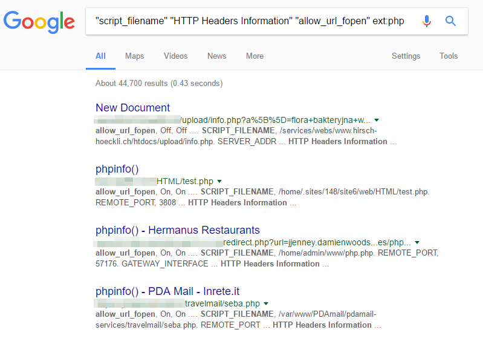Click snippet text 57176. GATEWAY_INTERFACE
The height and width of the screenshot is (341, 483).
[152, 263]
